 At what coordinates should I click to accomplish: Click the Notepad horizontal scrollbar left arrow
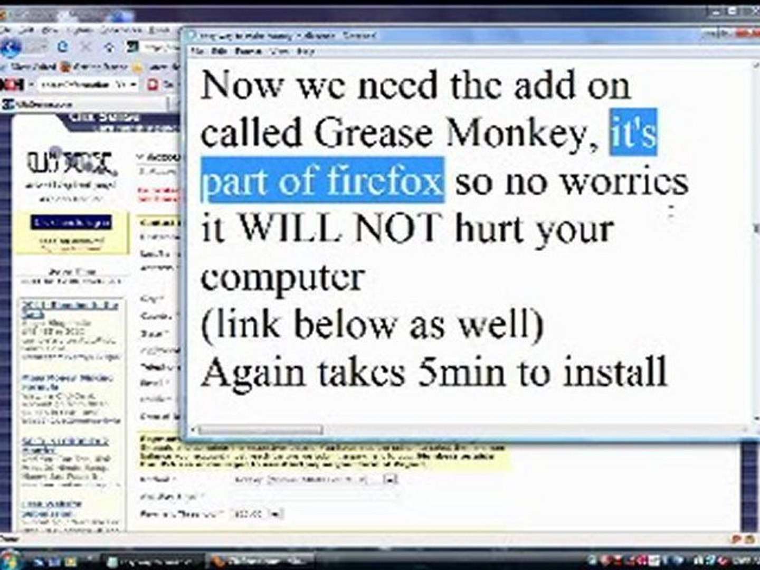point(192,430)
